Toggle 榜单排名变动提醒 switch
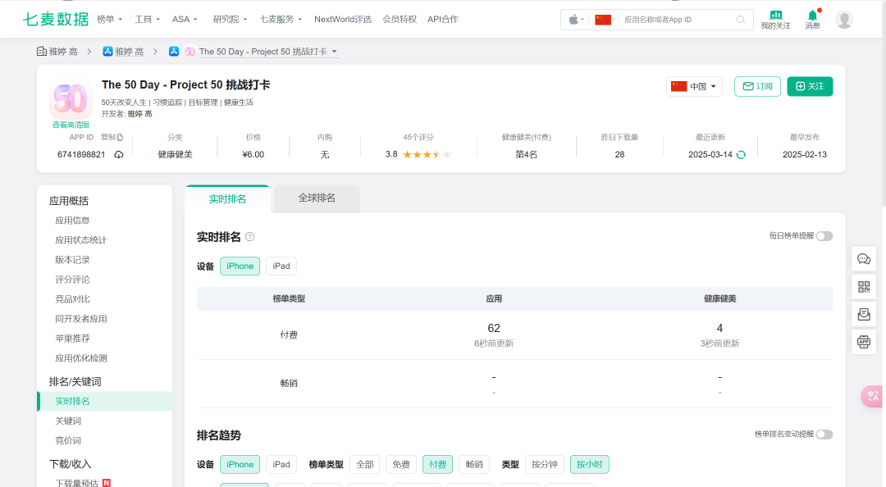 click(x=824, y=435)
